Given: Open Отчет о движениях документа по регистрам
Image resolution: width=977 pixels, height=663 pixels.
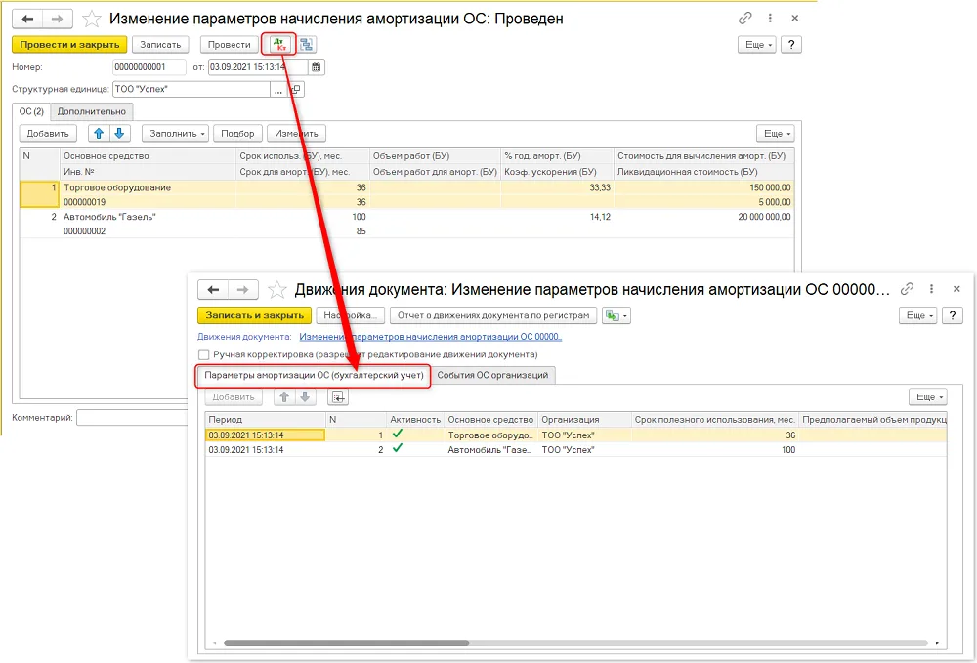Looking at the screenshot, I should pos(493,315).
